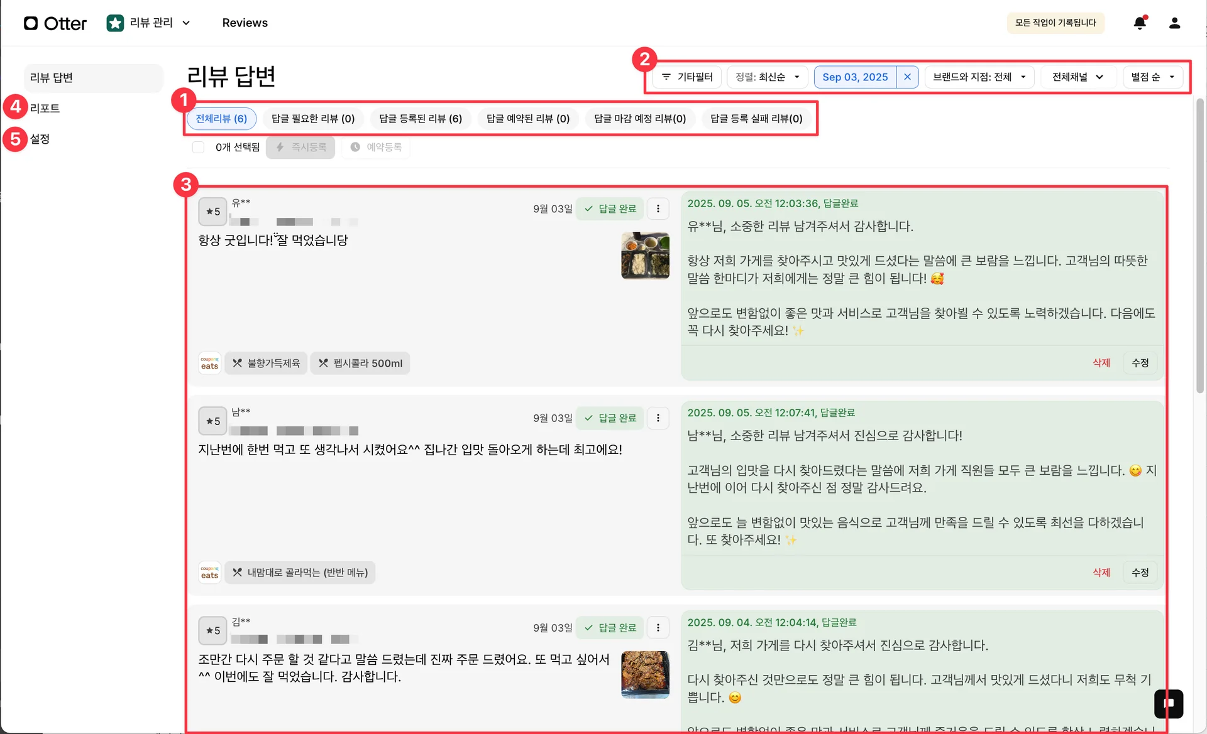The height and width of the screenshot is (734, 1207).
Task: Click the 기타필터 filter icon button
Action: 686,77
